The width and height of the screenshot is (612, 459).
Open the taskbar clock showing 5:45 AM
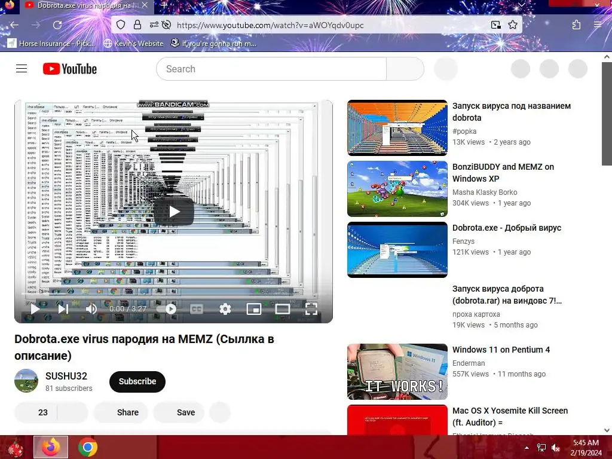[x=586, y=448]
